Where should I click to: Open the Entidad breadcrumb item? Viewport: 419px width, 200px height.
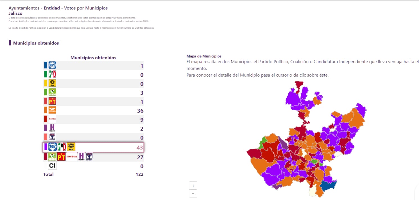[52, 8]
